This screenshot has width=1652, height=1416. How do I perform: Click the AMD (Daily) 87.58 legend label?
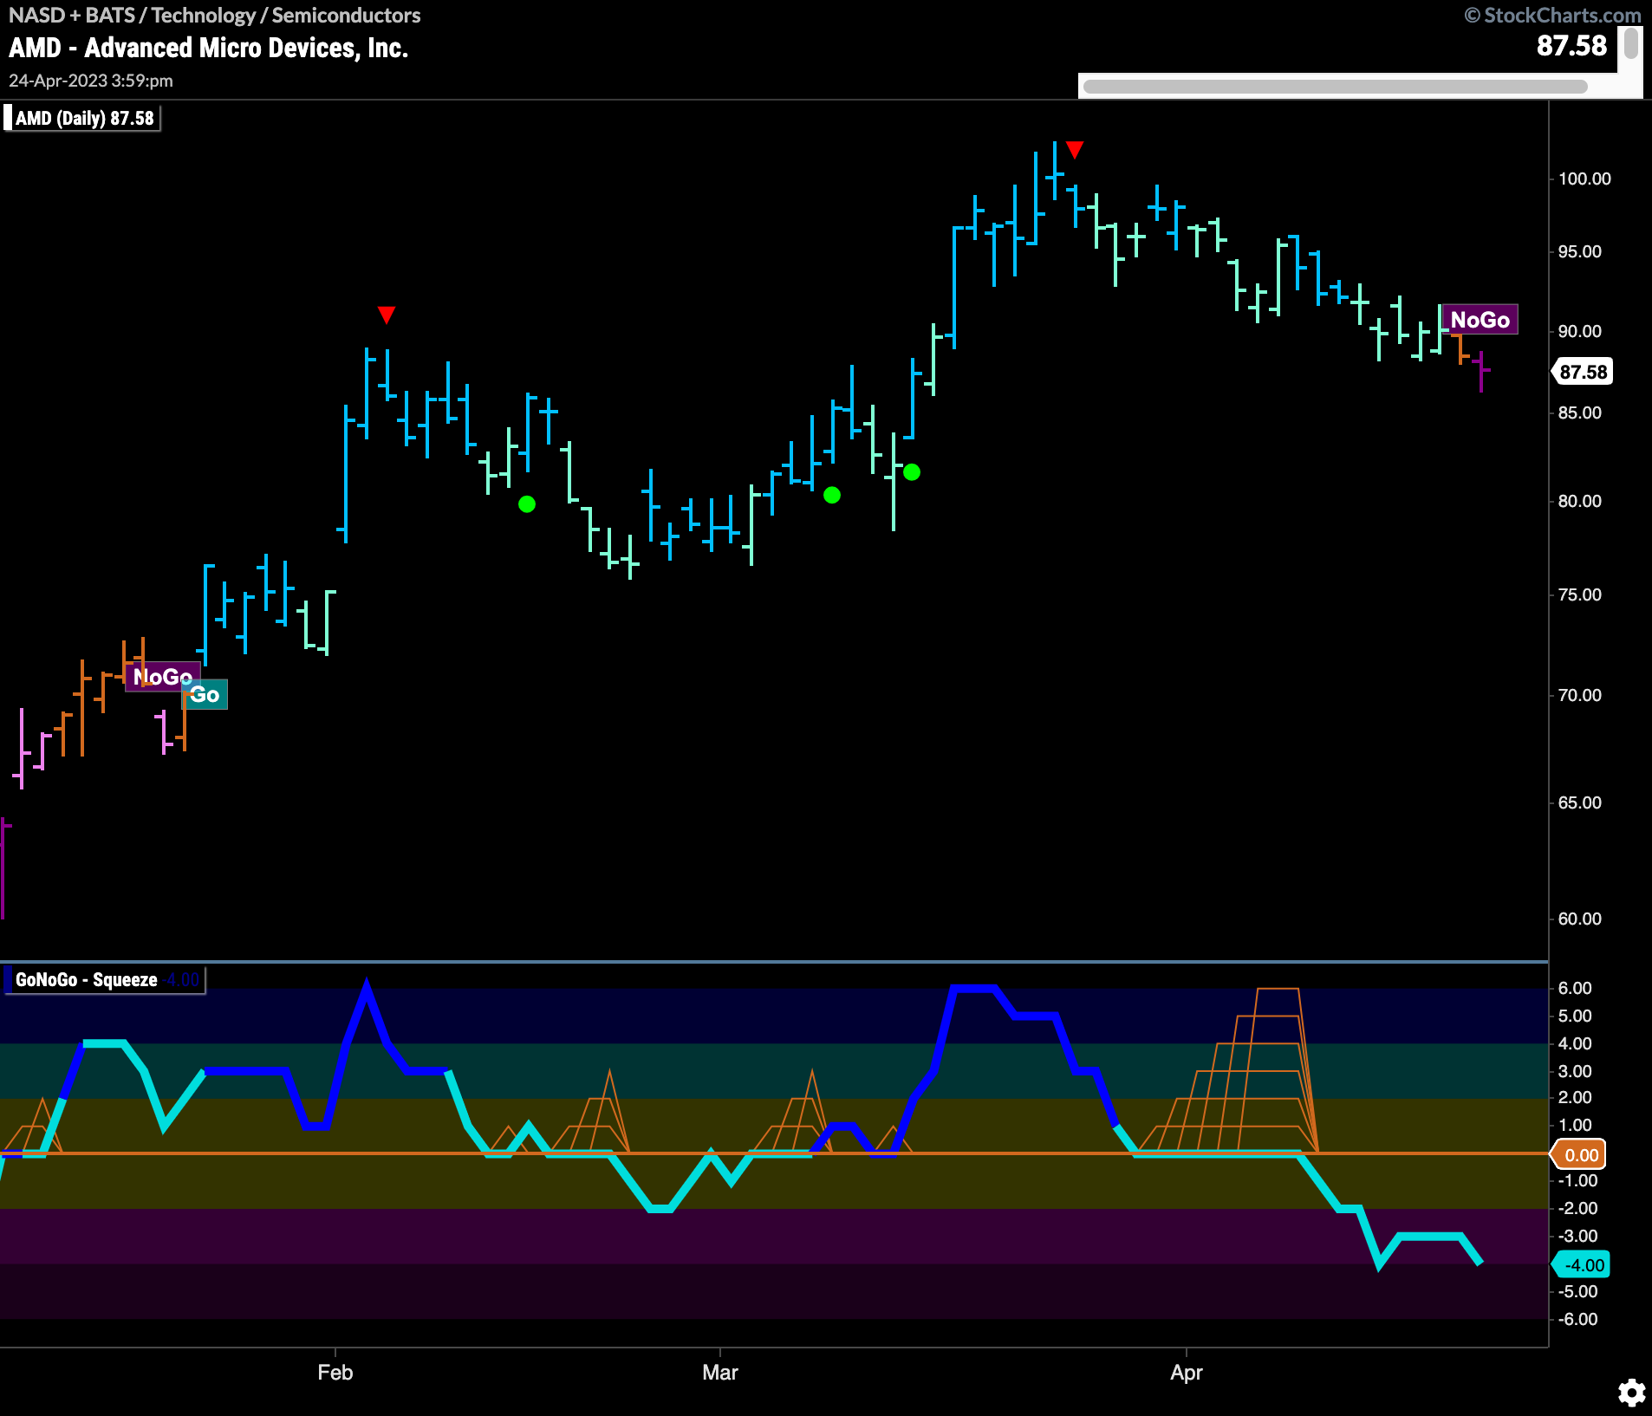click(83, 118)
